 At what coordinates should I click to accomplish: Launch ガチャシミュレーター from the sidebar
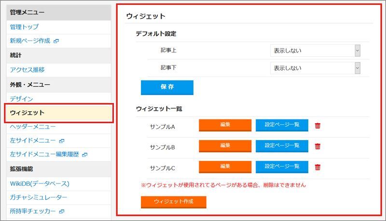click(39, 197)
